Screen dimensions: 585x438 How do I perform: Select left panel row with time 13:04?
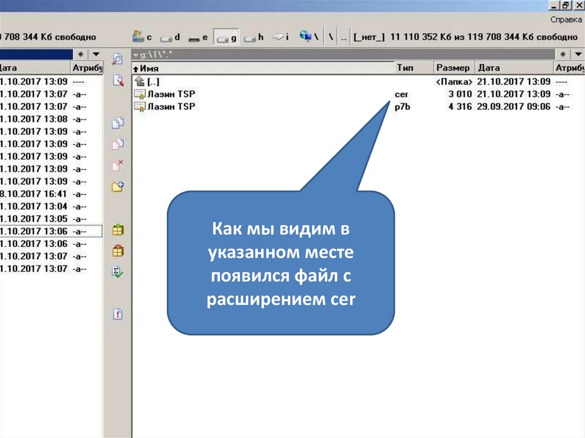click(51, 206)
